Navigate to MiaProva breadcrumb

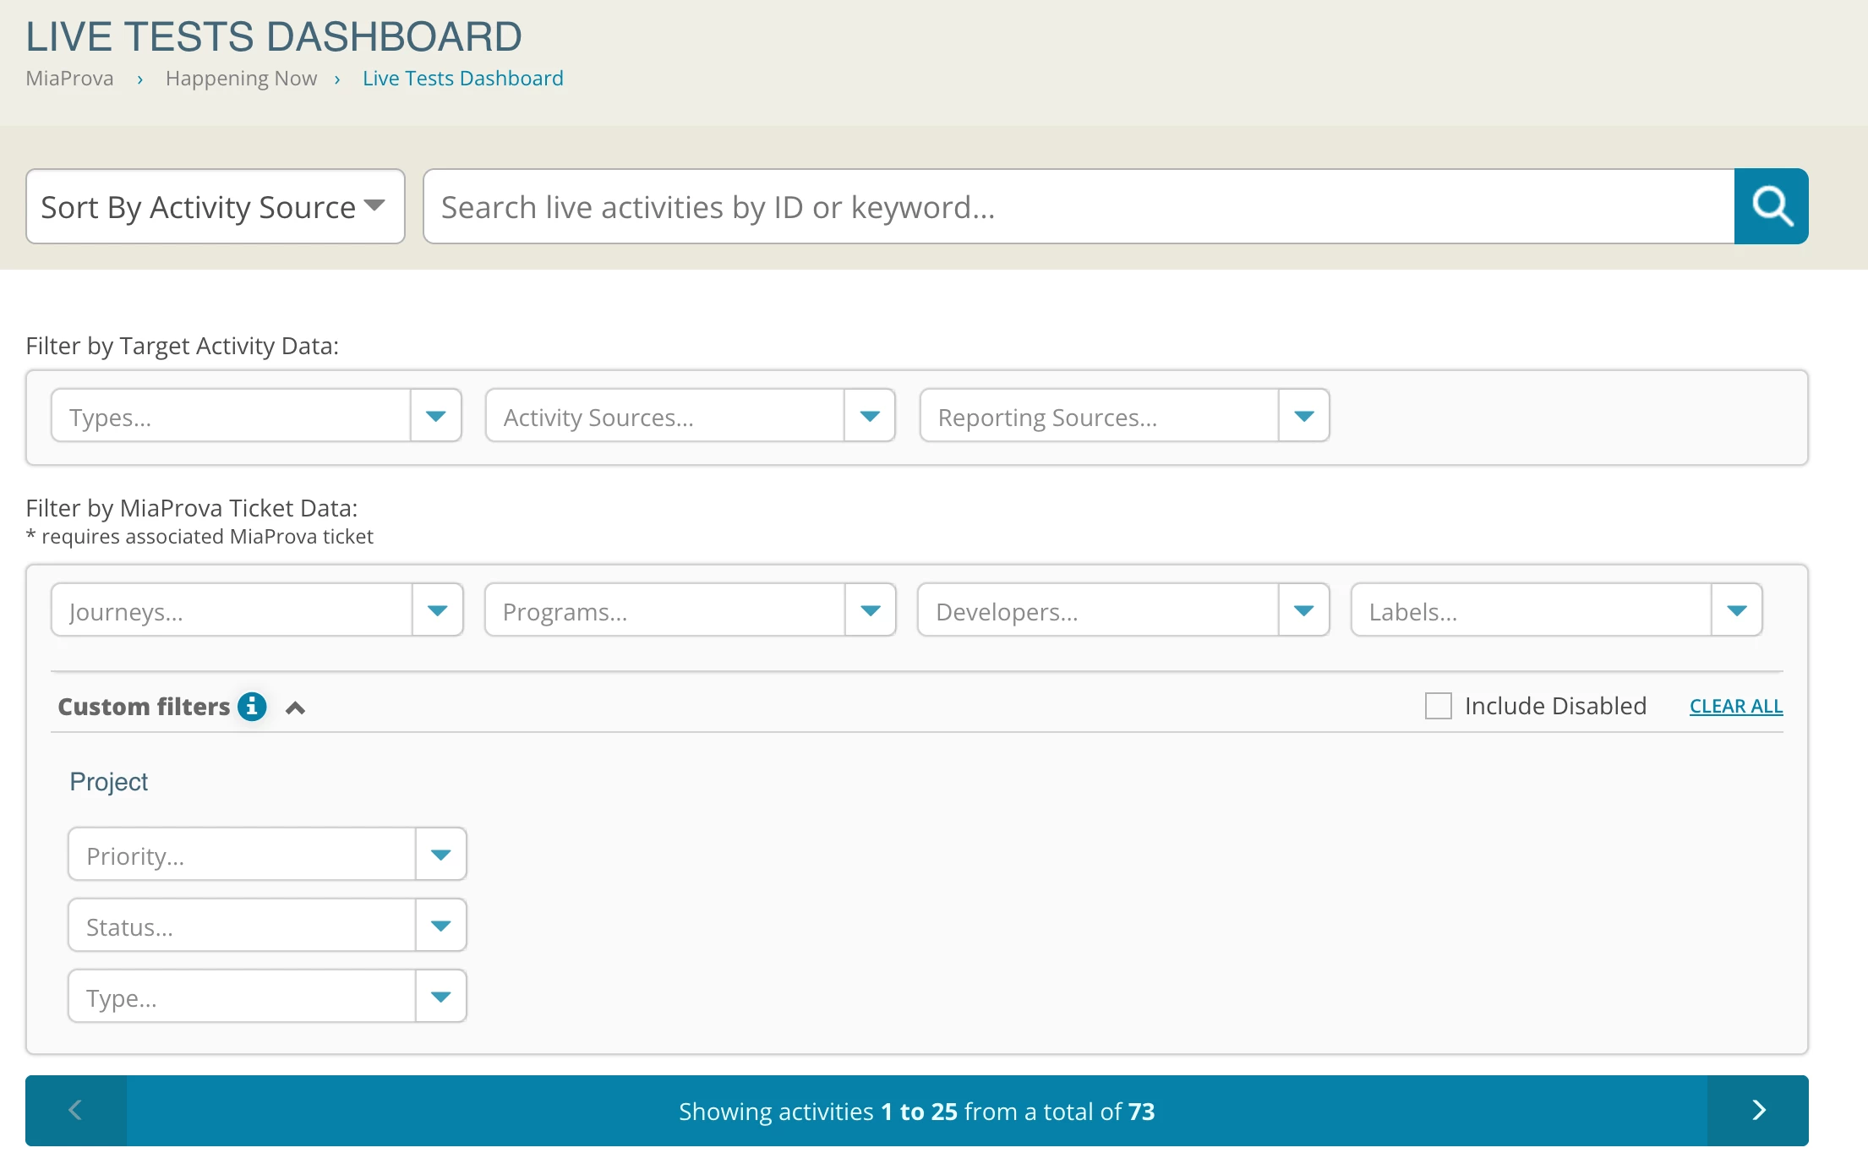click(x=69, y=79)
